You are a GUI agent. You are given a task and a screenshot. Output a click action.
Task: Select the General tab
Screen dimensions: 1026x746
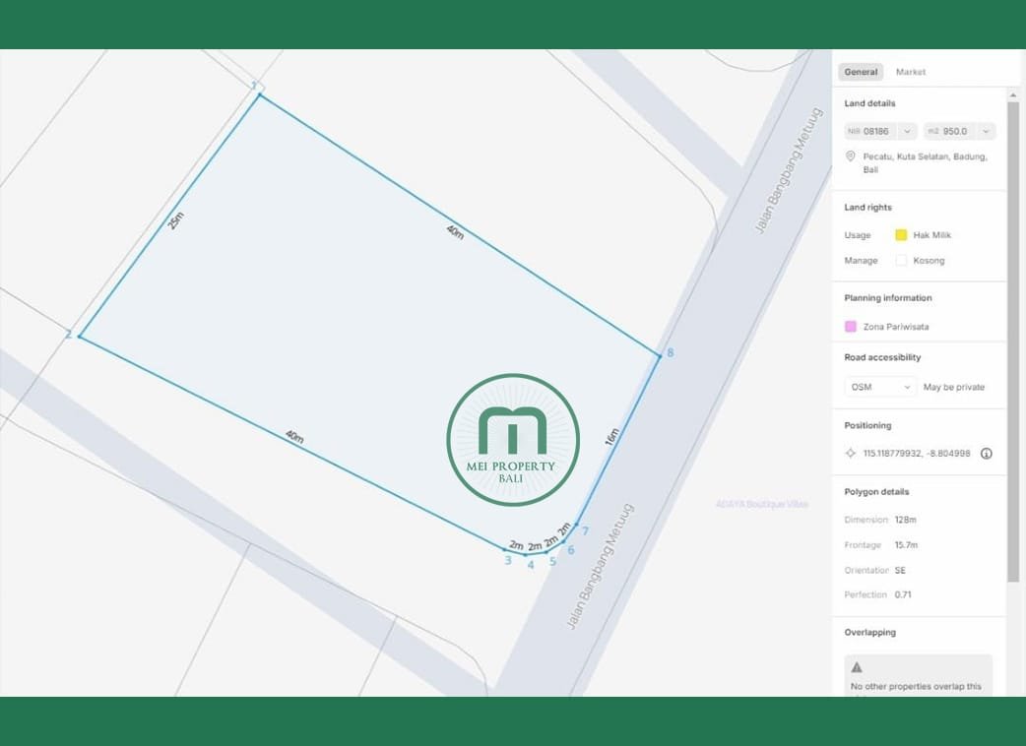click(861, 72)
